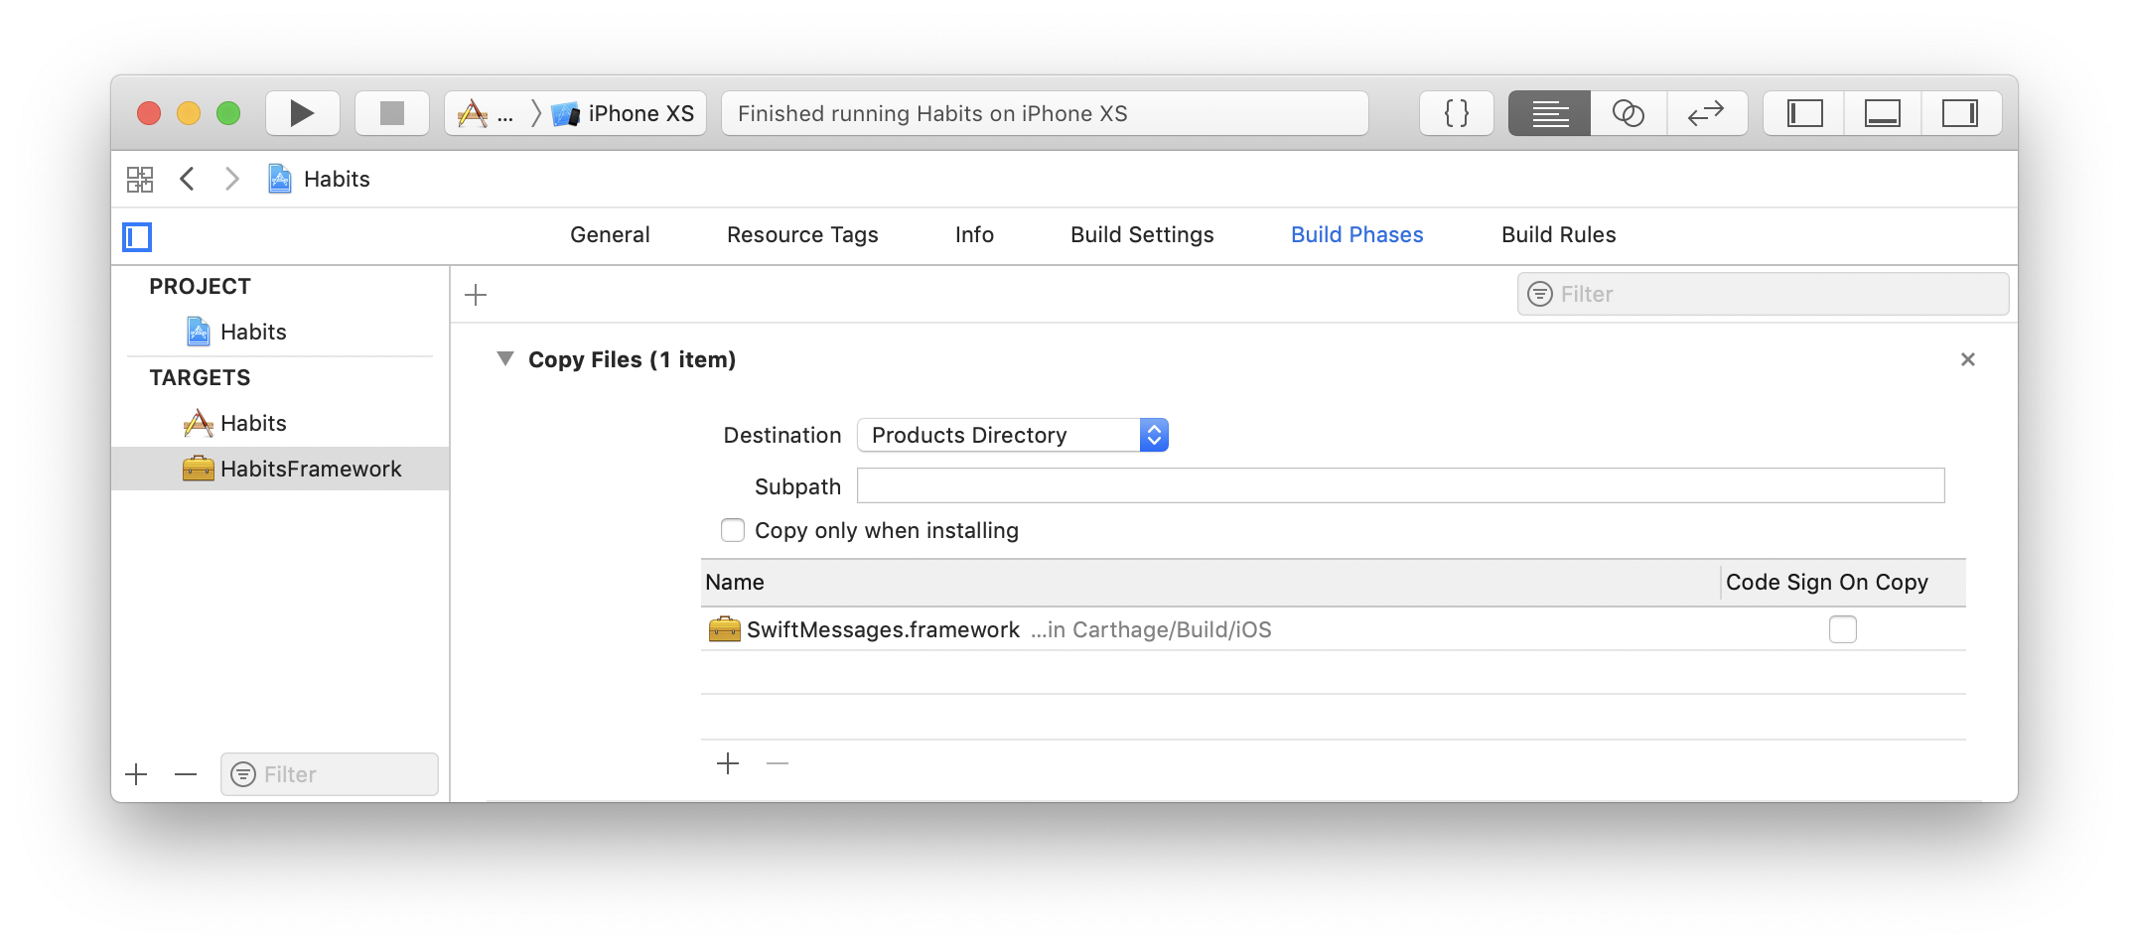
Task: Stop the running app
Action: [x=392, y=113]
